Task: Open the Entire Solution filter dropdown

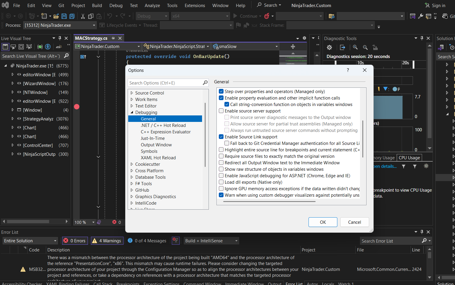Action: click(x=55, y=241)
